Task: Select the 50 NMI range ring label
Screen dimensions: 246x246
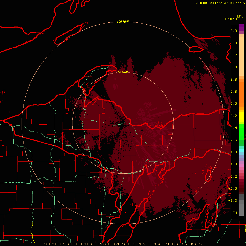Action: [x=123, y=72]
